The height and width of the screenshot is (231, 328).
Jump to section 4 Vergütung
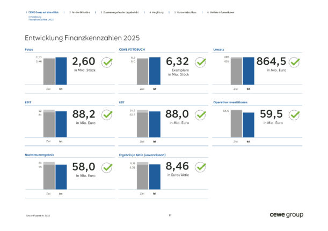(x=157, y=12)
